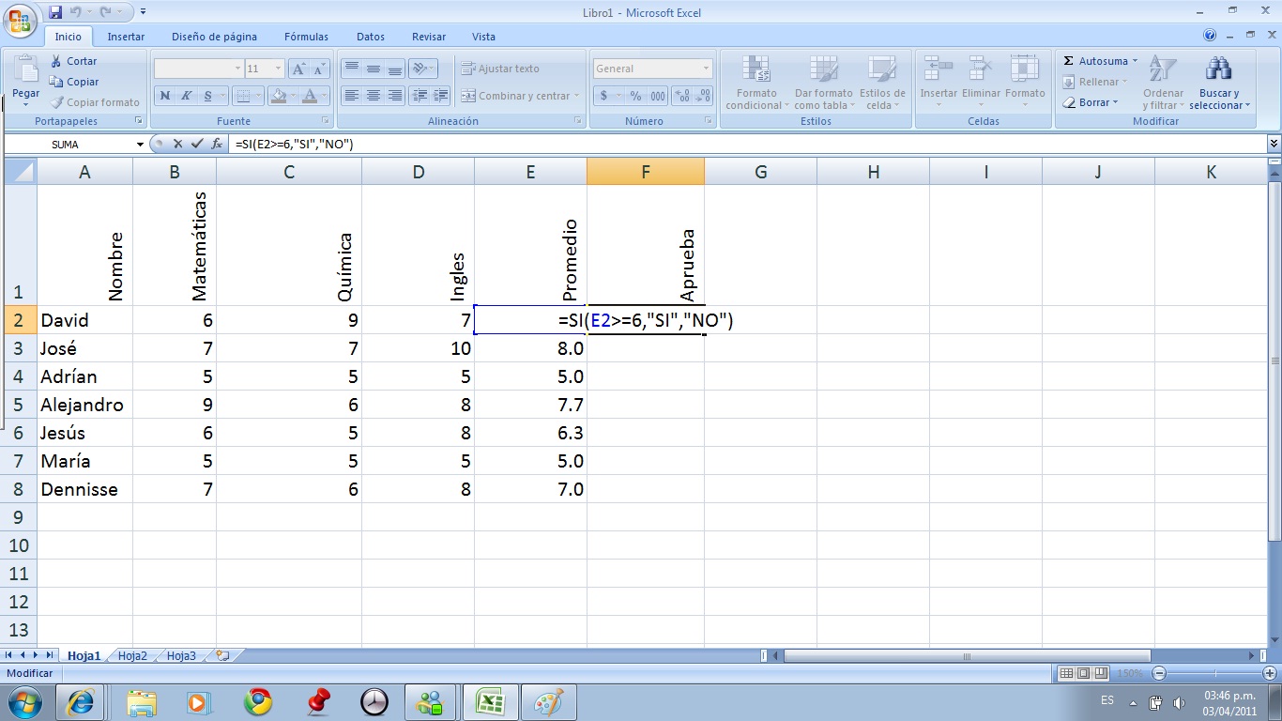Click the Pegar button
Viewport: 1282px width, 721px height.
click(x=25, y=80)
